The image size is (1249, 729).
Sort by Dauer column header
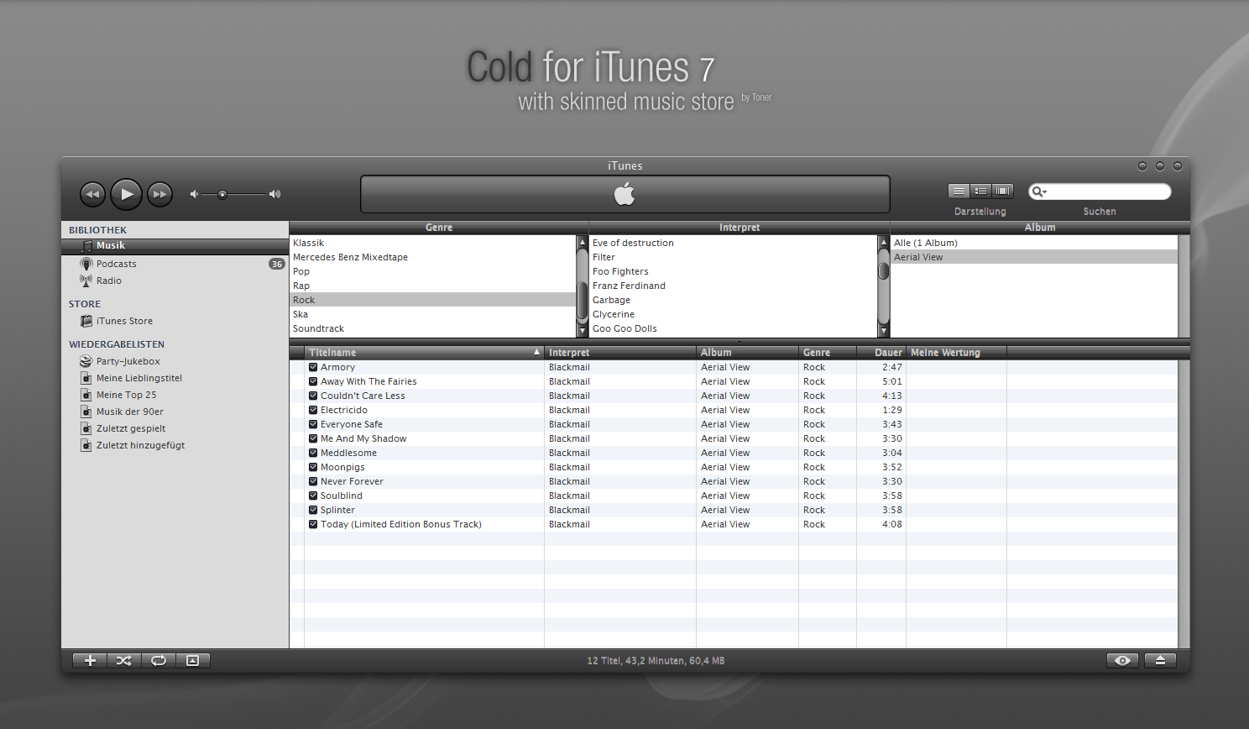point(881,353)
